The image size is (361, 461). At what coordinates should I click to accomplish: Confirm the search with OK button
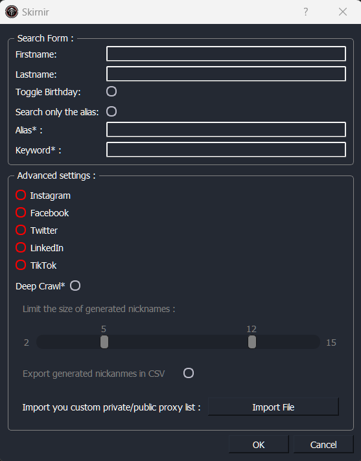point(259,445)
